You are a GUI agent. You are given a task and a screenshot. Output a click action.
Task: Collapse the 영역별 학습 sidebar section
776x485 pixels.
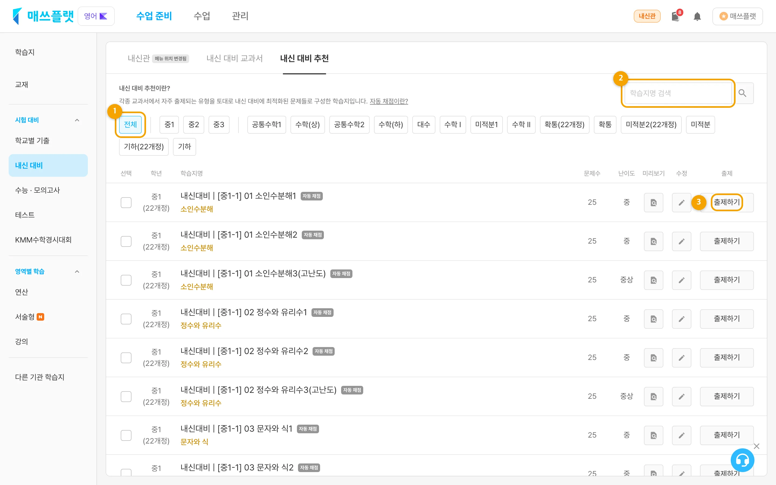coord(77,272)
